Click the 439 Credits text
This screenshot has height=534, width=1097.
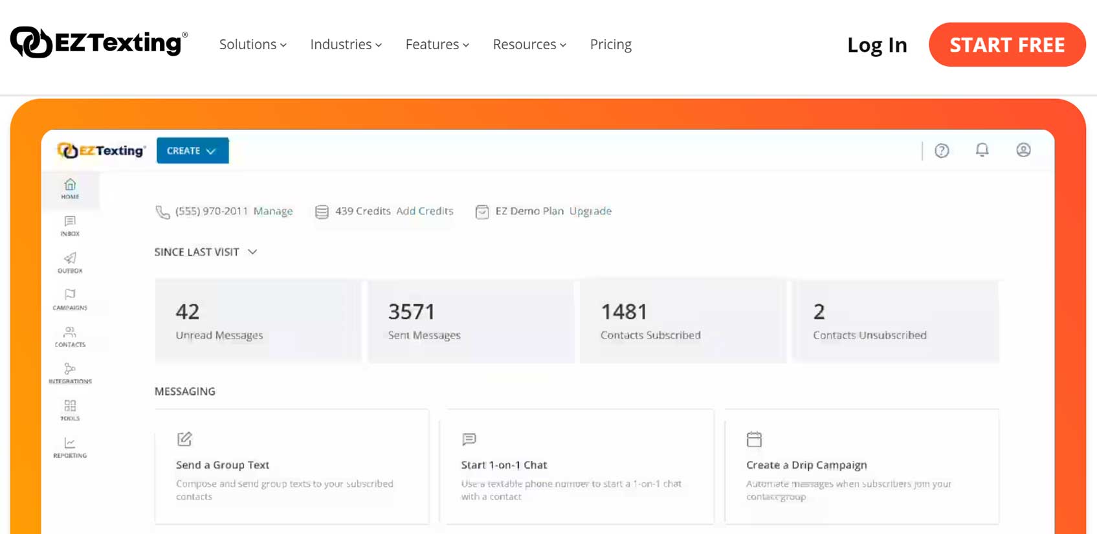[x=362, y=211]
